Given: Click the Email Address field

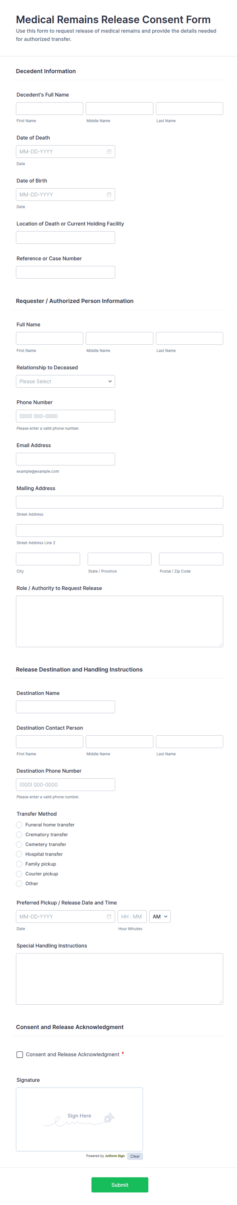Looking at the screenshot, I should click(65, 458).
